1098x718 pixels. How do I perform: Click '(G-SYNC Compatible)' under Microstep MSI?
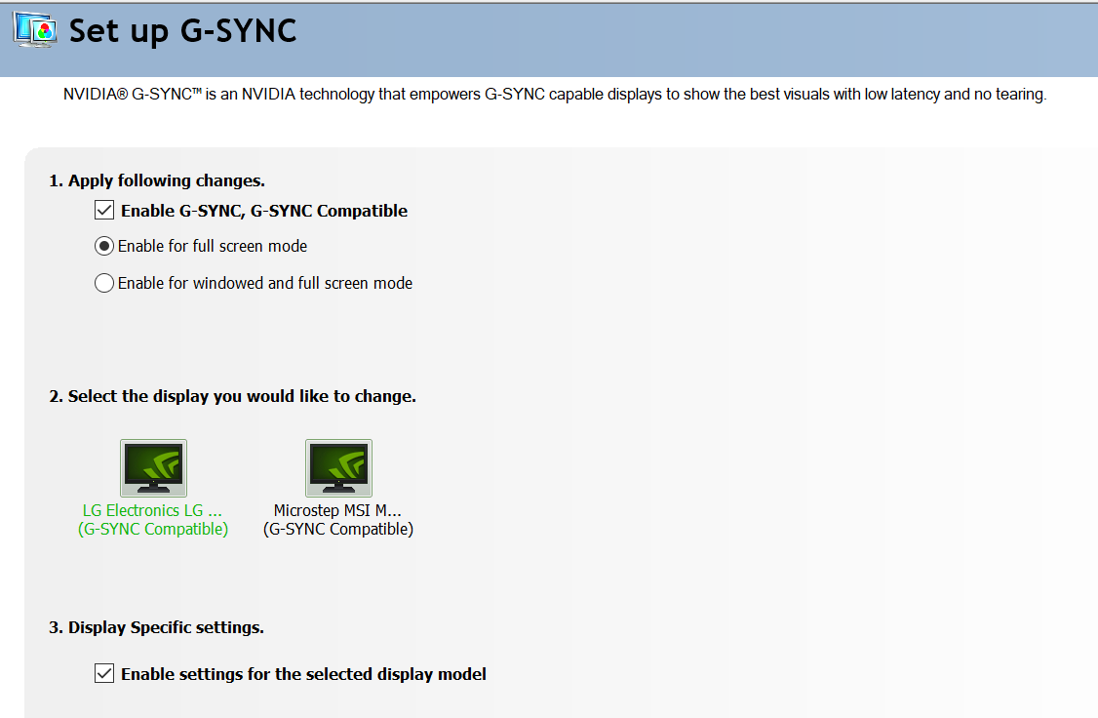point(338,529)
